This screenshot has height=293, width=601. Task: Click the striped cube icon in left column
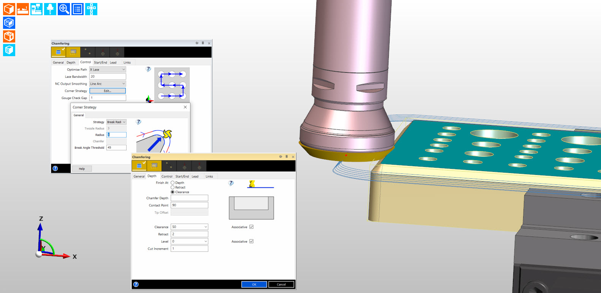(x=9, y=50)
